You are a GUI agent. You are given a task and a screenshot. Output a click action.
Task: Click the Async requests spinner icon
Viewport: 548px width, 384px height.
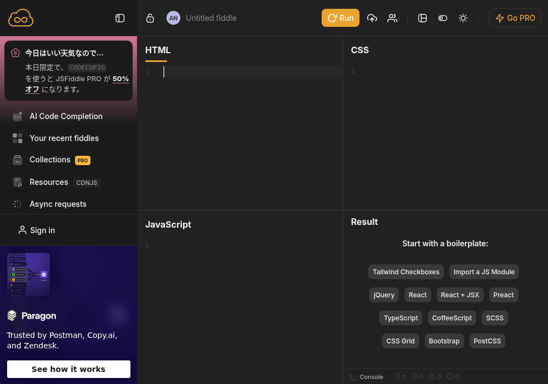tap(18, 204)
